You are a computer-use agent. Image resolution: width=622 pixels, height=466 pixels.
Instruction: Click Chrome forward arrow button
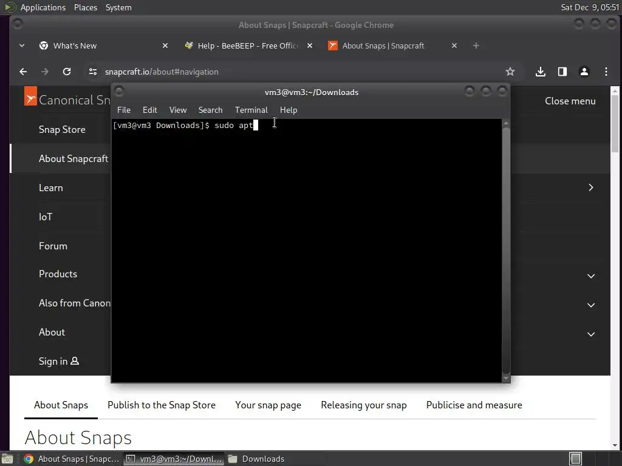pos(45,72)
